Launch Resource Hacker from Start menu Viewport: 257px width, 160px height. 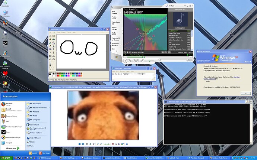pos(9,116)
